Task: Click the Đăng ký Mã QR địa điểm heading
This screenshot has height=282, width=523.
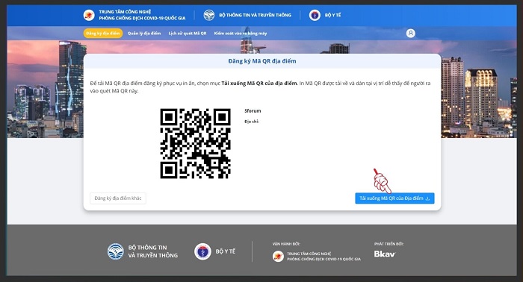Action: 262,61
